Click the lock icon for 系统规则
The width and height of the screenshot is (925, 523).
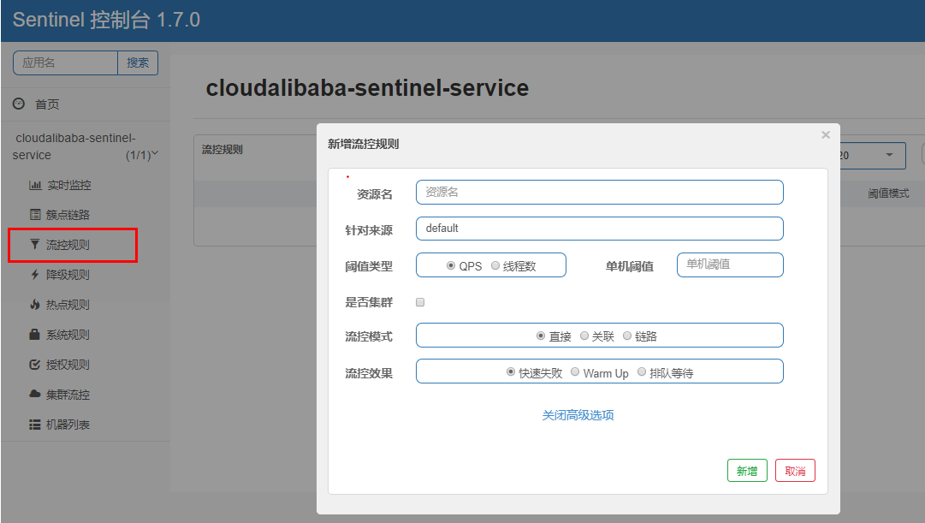(x=35, y=335)
